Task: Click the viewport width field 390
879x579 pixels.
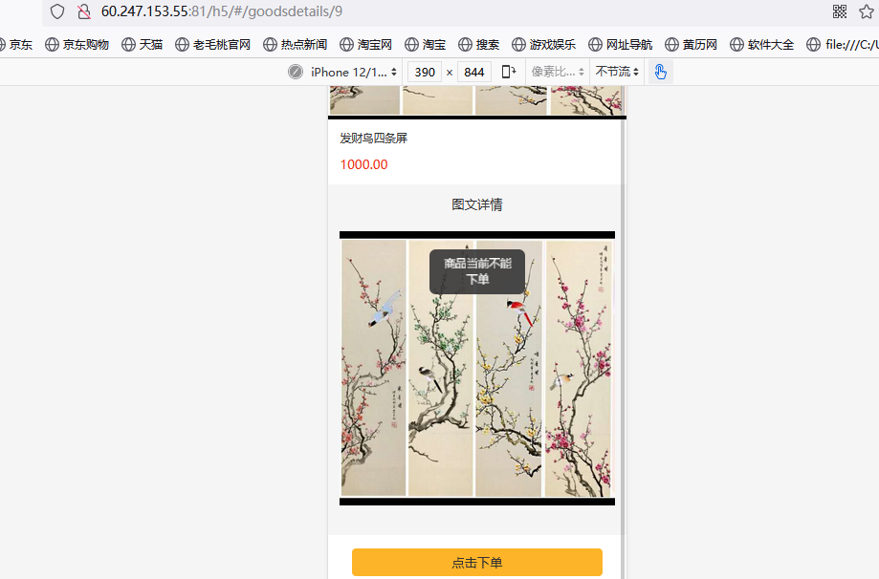Action: 425,72
